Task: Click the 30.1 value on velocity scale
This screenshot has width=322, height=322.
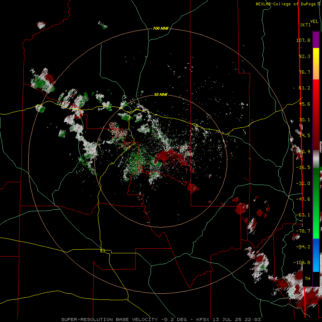Action: [304, 120]
